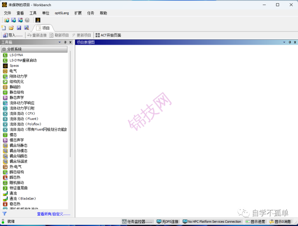Open the 项目原理图 panel dropdown arrow
This screenshot has height=226, width=298.
(284, 42)
